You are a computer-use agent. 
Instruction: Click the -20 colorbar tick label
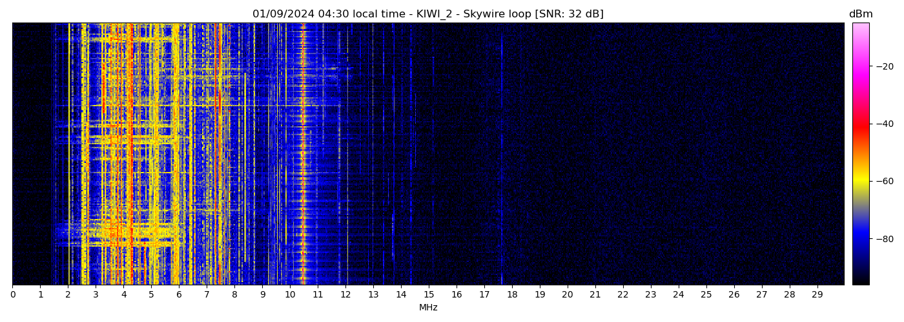click(885, 66)
